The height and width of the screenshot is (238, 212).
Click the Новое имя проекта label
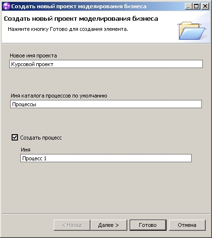pyautogui.click(x=33, y=56)
